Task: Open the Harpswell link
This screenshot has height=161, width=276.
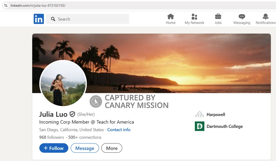Action: (x=216, y=115)
